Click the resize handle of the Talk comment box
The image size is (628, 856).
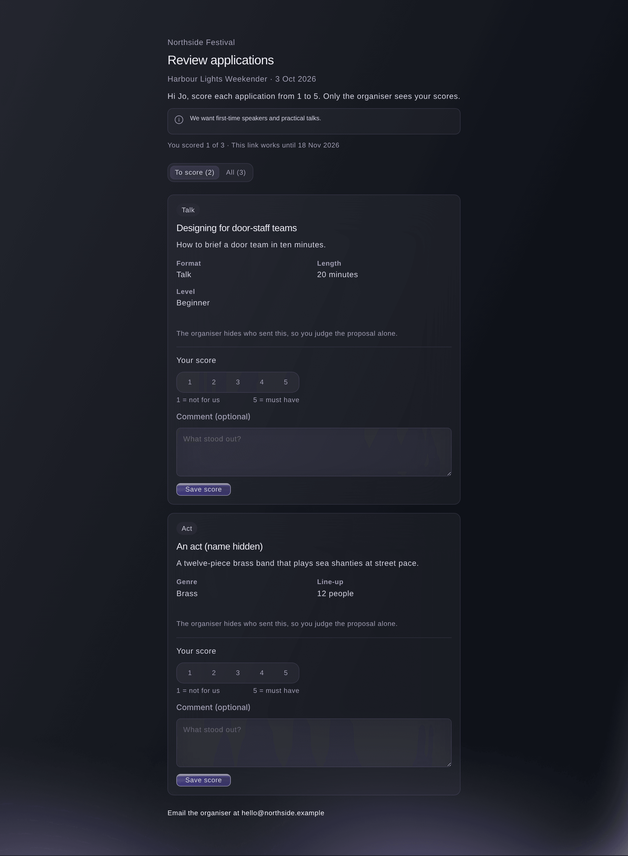449,473
